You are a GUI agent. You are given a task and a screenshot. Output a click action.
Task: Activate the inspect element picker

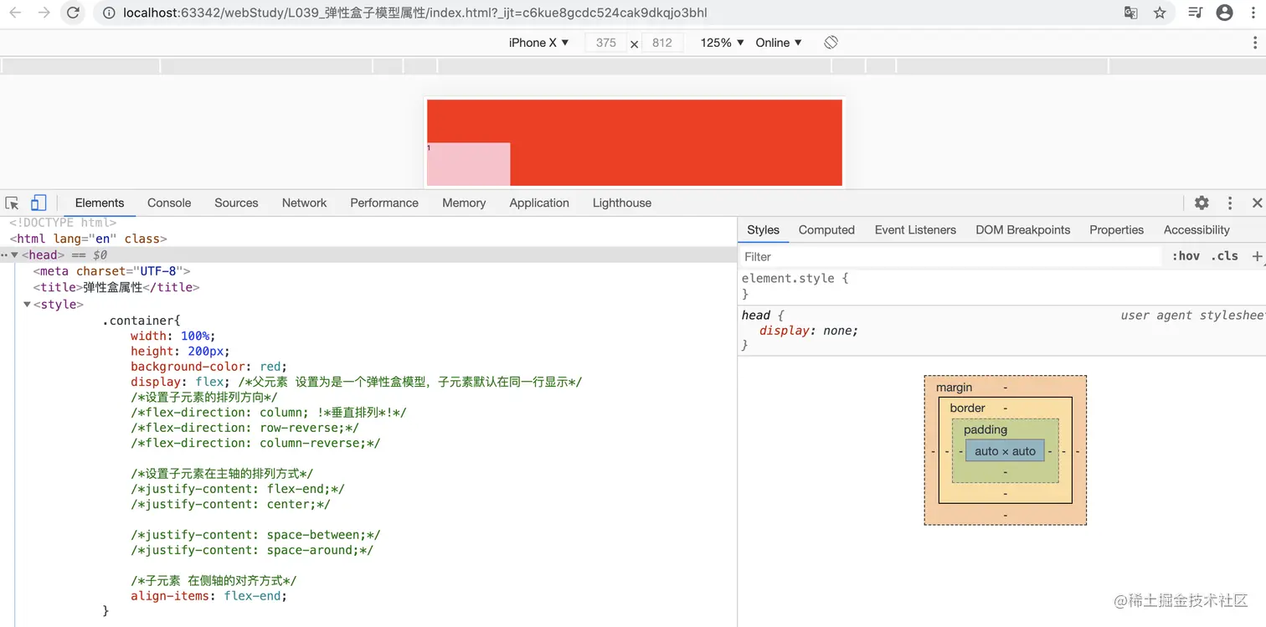pyautogui.click(x=12, y=203)
